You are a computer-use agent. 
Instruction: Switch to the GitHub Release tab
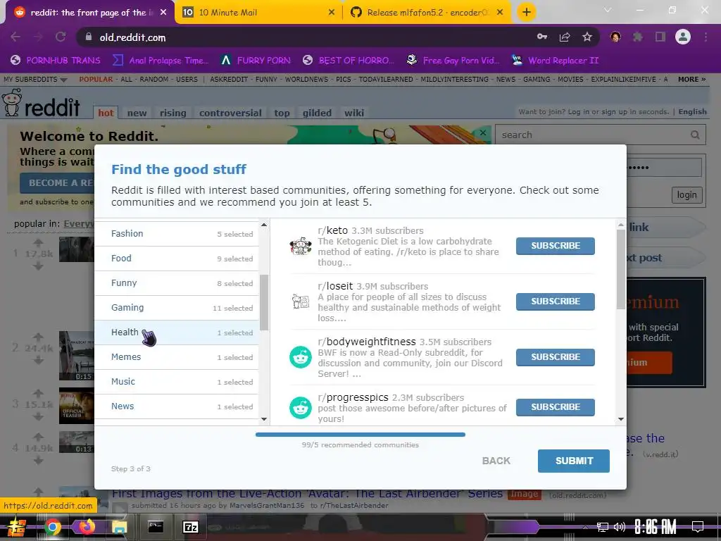click(427, 13)
